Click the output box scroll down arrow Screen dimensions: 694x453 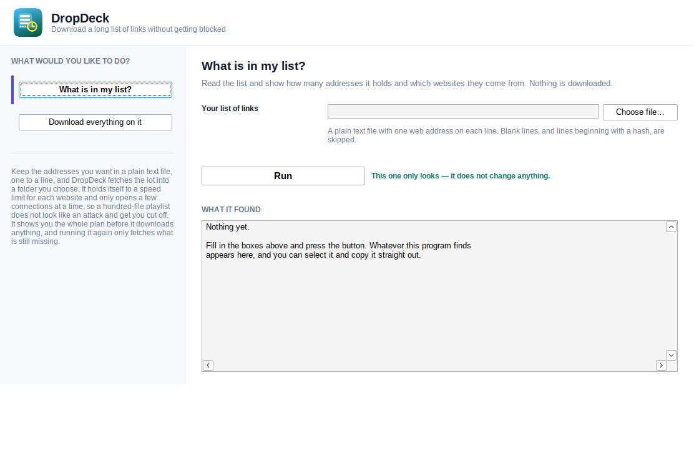(671, 355)
